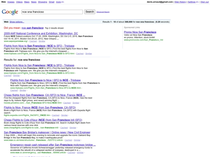Open 2009 AAP National Conference and Exhibition result
The height and width of the screenshot is (157, 210).
coord(41,33)
